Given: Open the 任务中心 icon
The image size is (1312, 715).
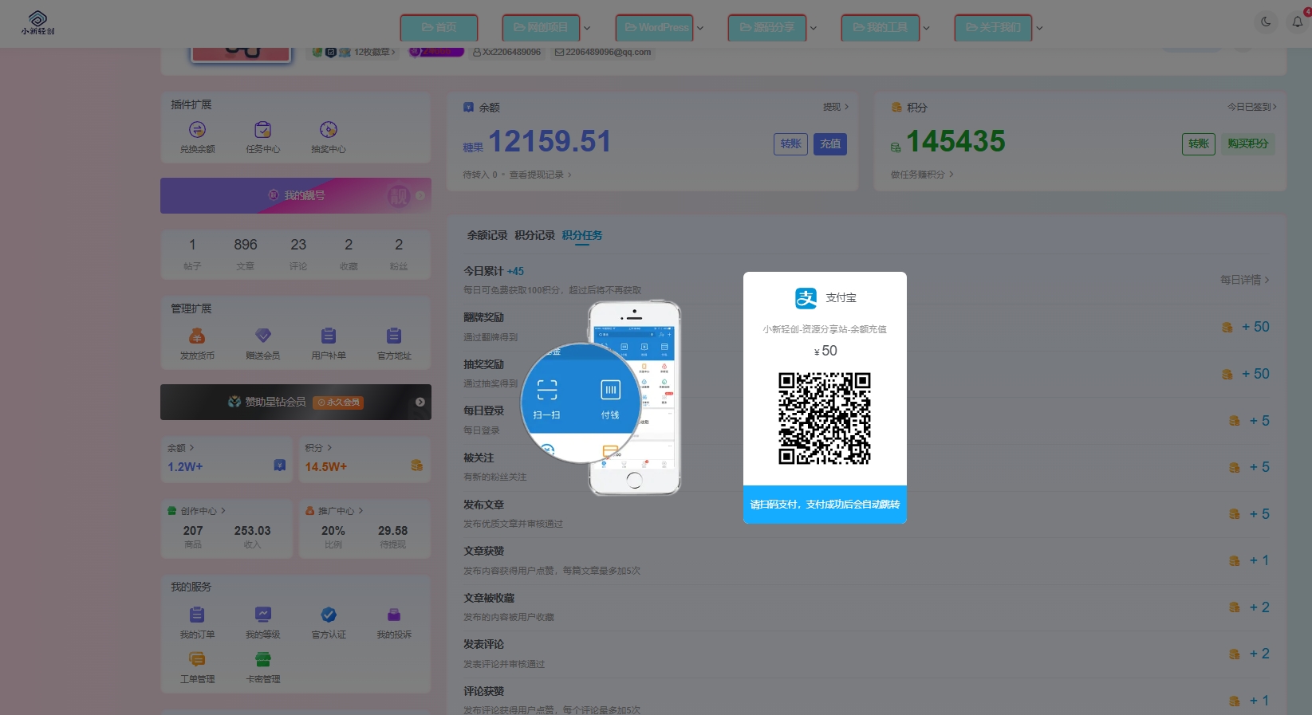Looking at the screenshot, I should click(262, 130).
